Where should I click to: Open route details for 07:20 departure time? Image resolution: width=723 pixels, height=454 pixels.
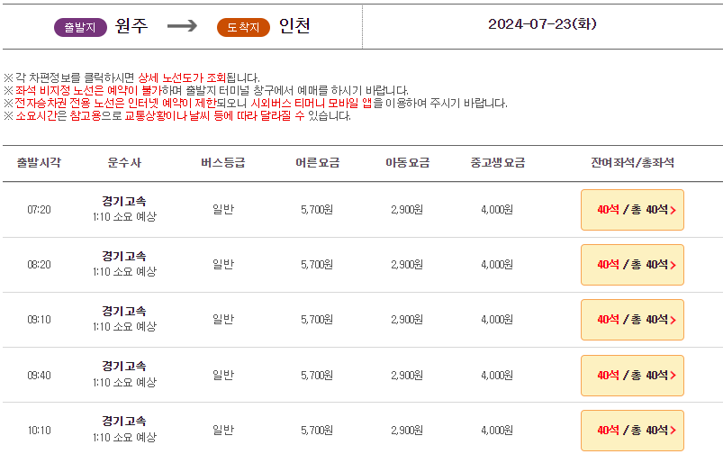click(40, 210)
